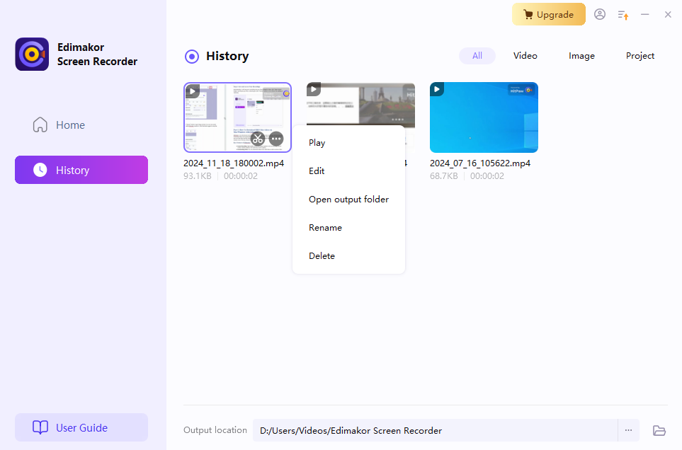
Task: Open output folder icon at bottom right
Action: 659,430
